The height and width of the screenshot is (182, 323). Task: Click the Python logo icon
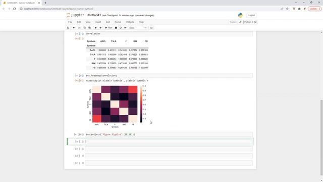click(240, 15)
